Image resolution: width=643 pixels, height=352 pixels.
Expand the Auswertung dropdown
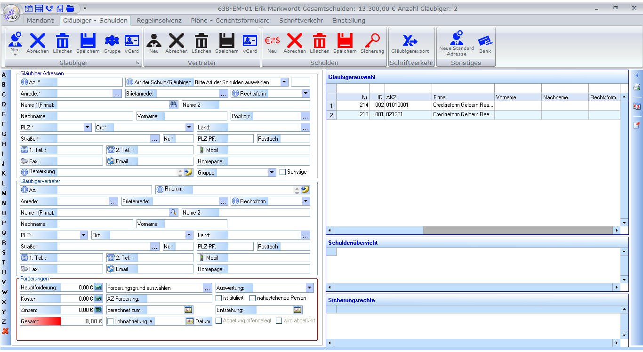pyautogui.click(x=309, y=288)
